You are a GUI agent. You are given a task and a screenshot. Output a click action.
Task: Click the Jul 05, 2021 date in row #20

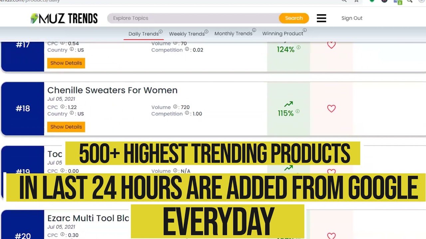[61, 227]
